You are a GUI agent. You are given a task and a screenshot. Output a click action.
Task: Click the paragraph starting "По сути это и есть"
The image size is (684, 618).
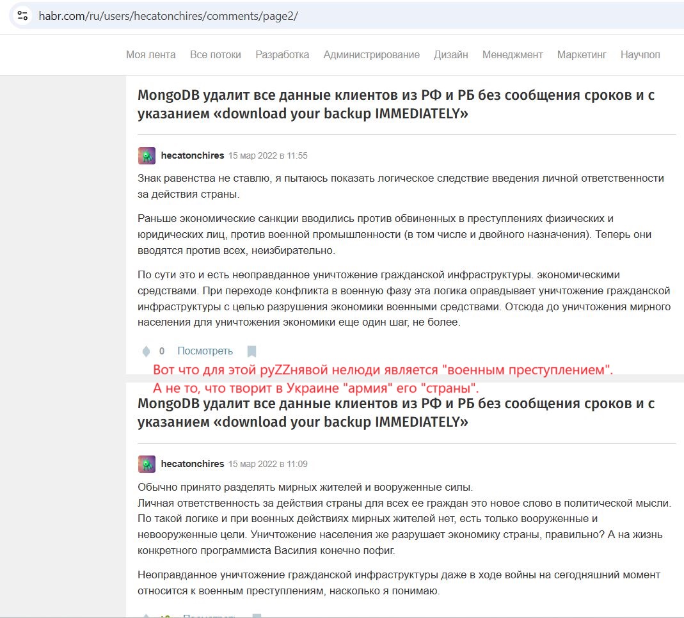404,299
